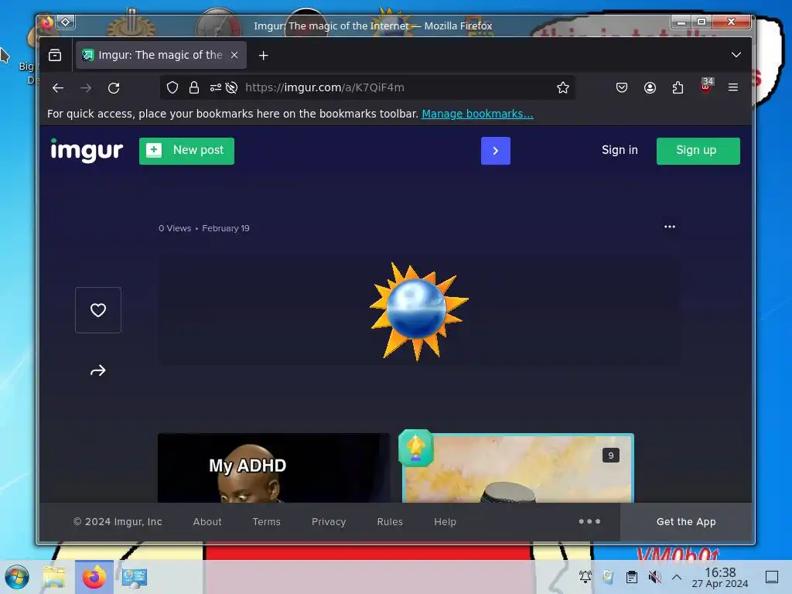Open the Help footer link
The width and height of the screenshot is (792, 594).
pyautogui.click(x=445, y=522)
